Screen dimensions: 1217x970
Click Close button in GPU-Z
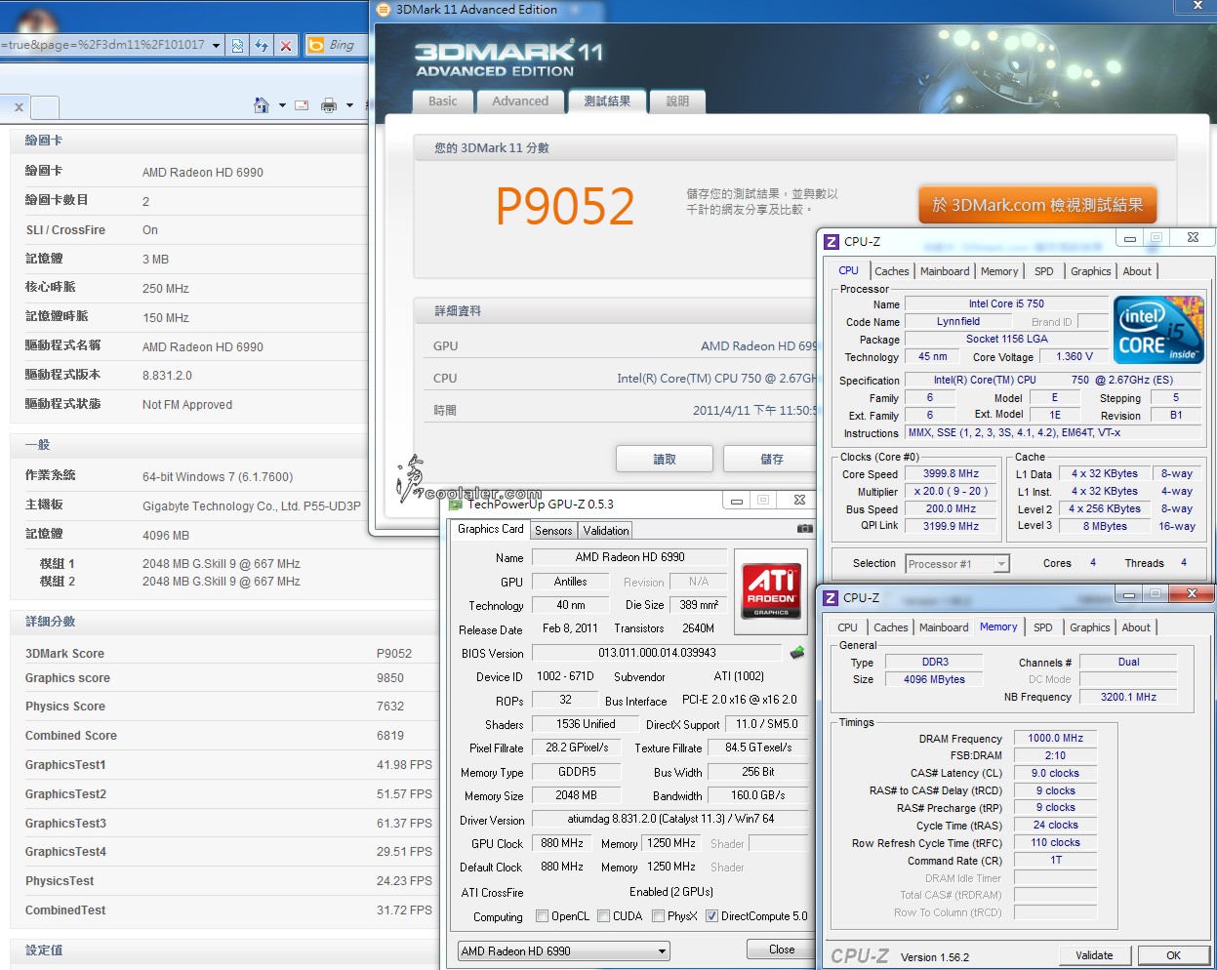(x=782, y=950)
